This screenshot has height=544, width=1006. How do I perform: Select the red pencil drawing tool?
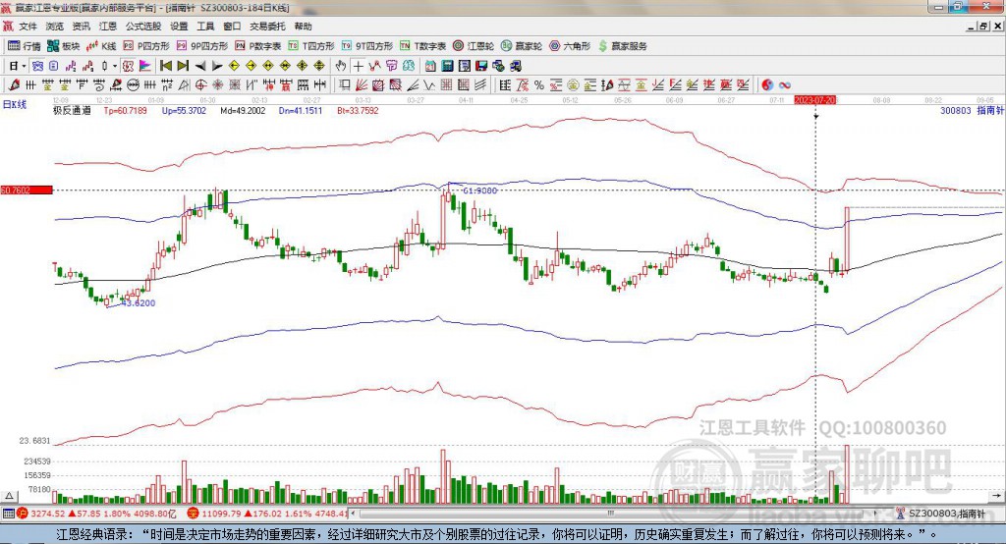coord(15,84)
